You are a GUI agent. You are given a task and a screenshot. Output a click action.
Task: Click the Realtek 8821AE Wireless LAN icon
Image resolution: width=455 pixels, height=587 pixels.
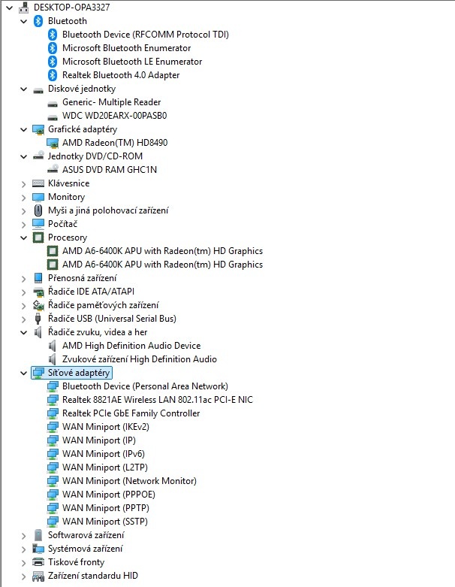click(x=53, y=400)
